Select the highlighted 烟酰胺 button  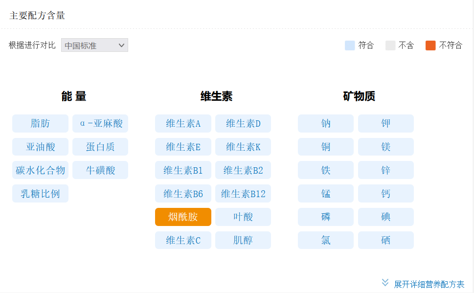point(183,217)
